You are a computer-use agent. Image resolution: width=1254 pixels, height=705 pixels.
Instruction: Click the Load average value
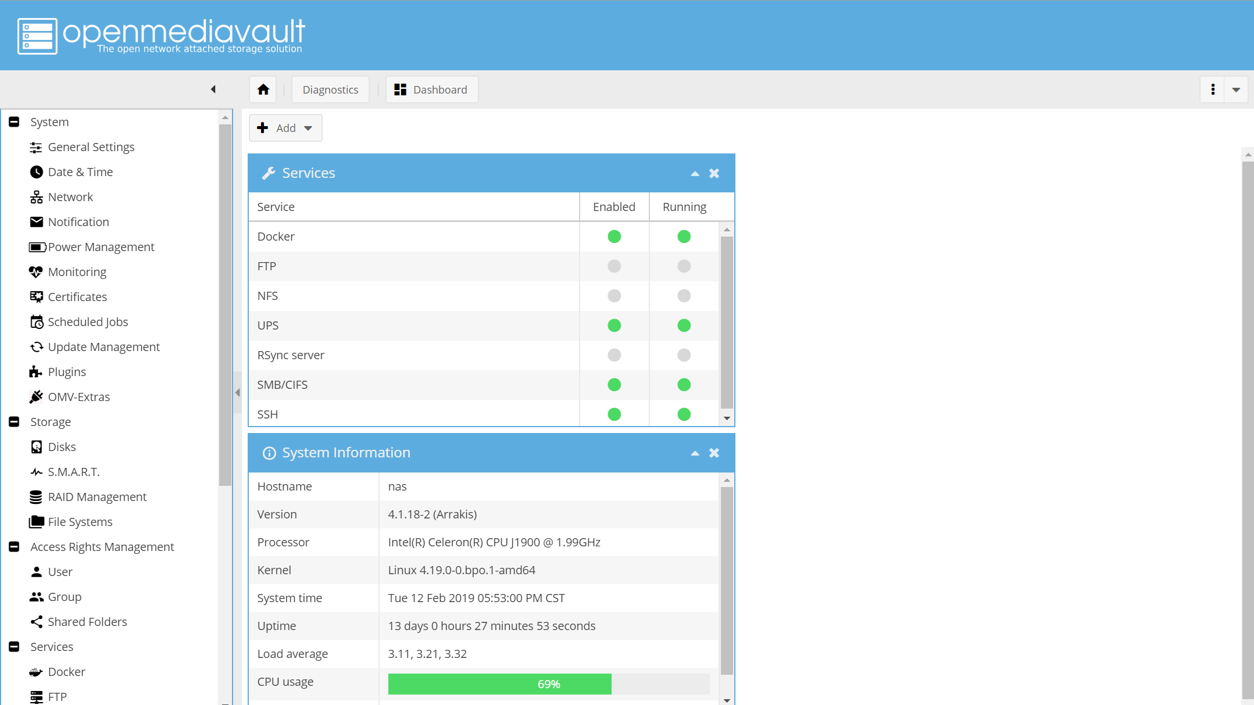[x=427, y=654]
